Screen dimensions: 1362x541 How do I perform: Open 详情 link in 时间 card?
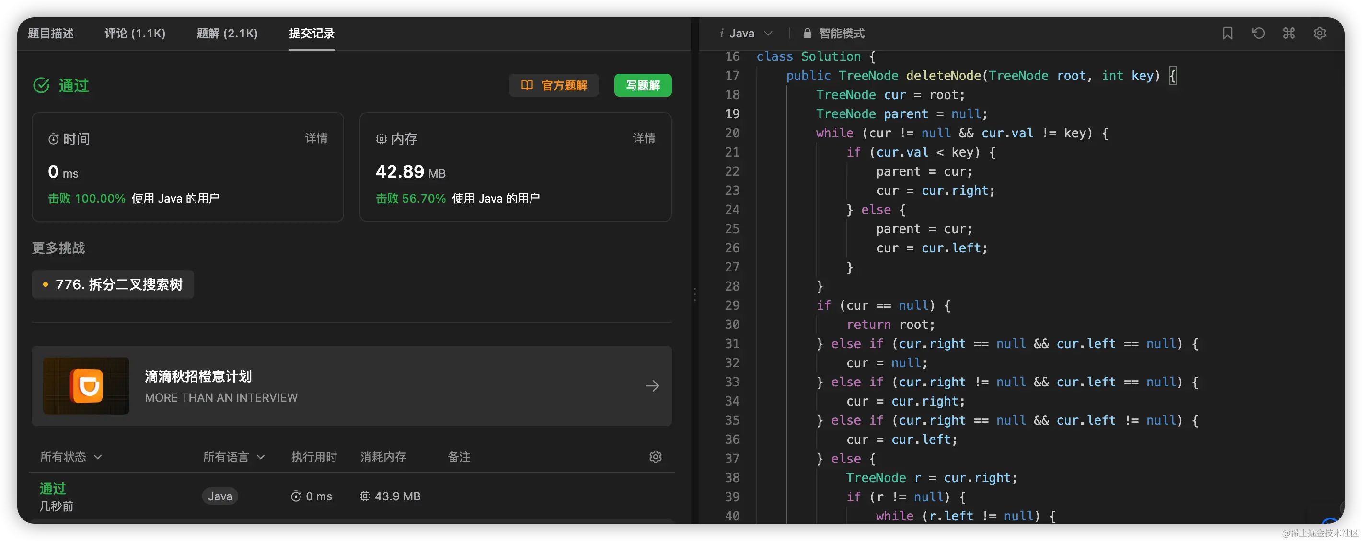click(316, 138)
